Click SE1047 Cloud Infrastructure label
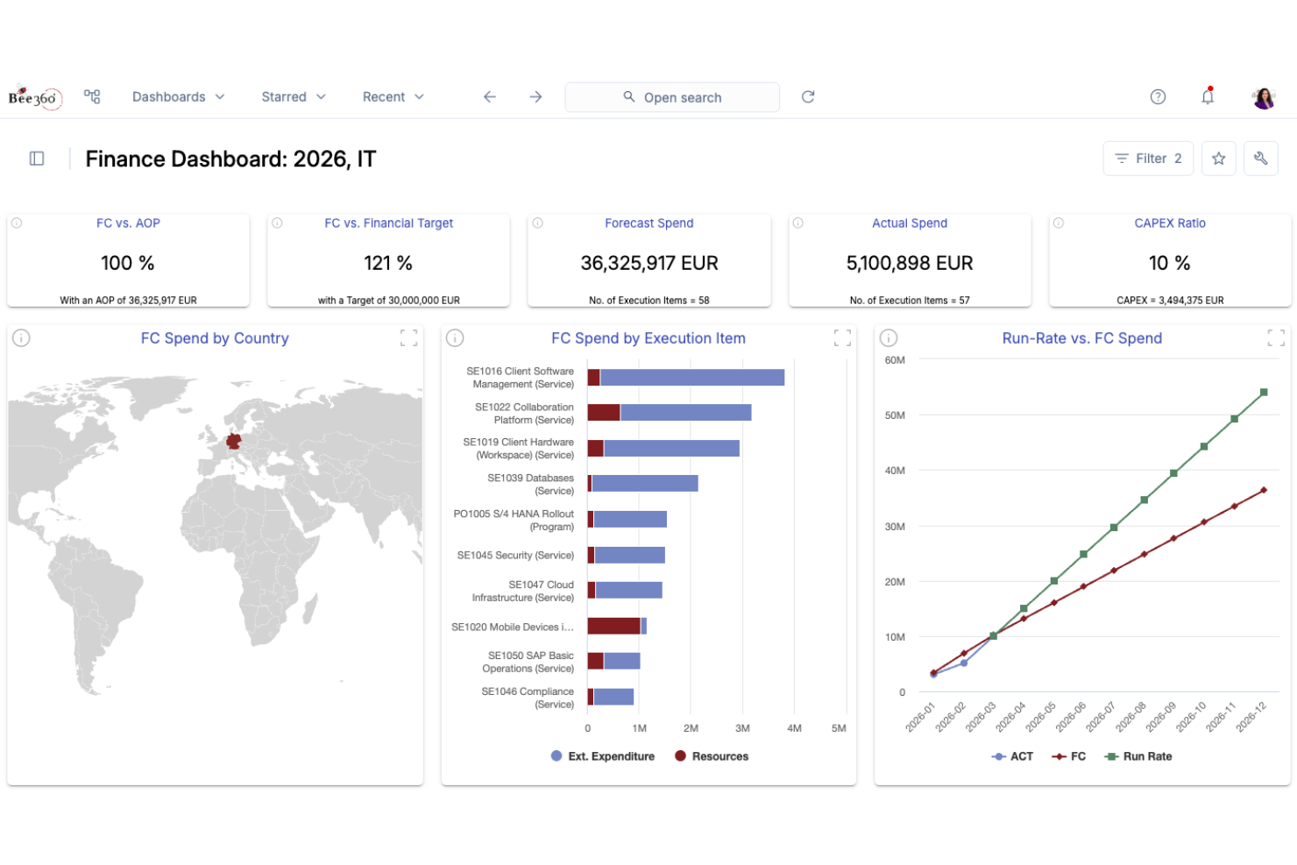 [523, 592]
